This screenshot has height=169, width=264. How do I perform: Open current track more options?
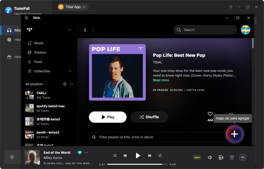click(x=86, y=153)
